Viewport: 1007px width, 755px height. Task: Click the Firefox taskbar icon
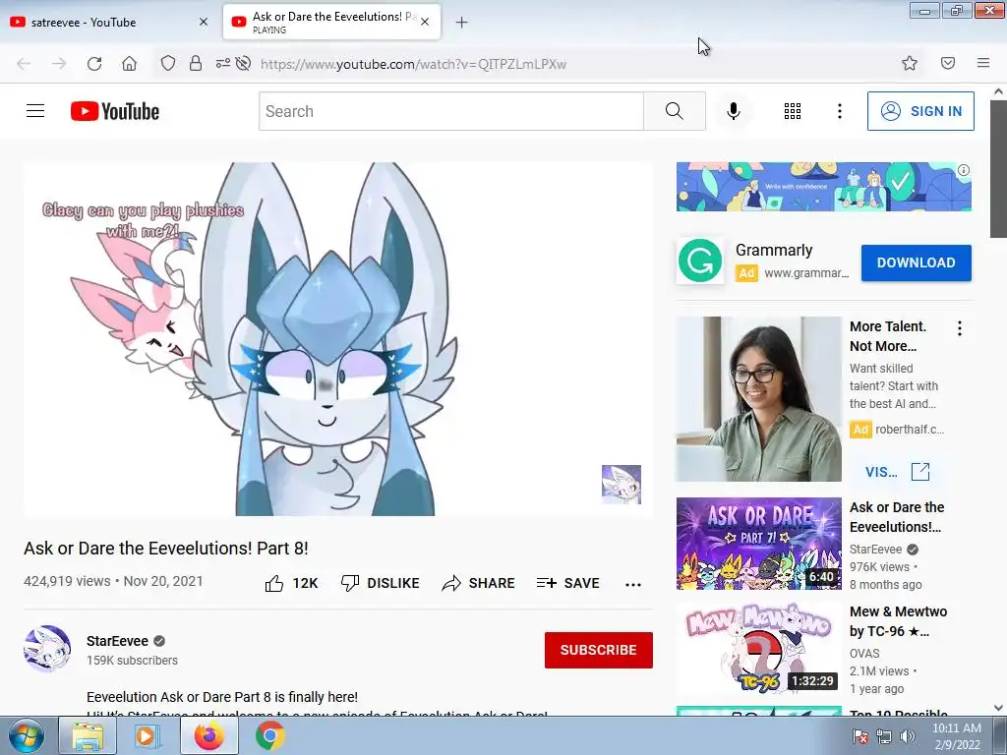(x=209, y=735)
